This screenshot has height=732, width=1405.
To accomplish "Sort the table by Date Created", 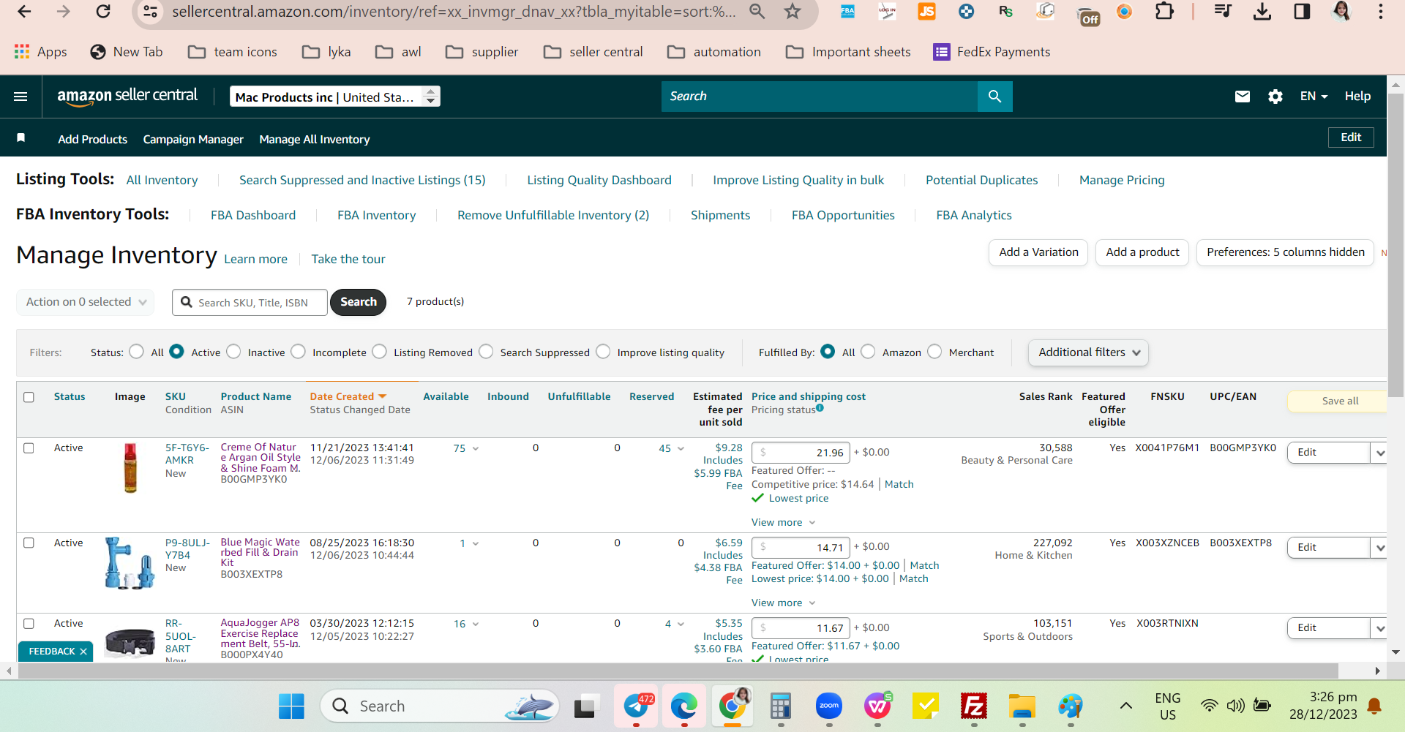I will point(348,396).
